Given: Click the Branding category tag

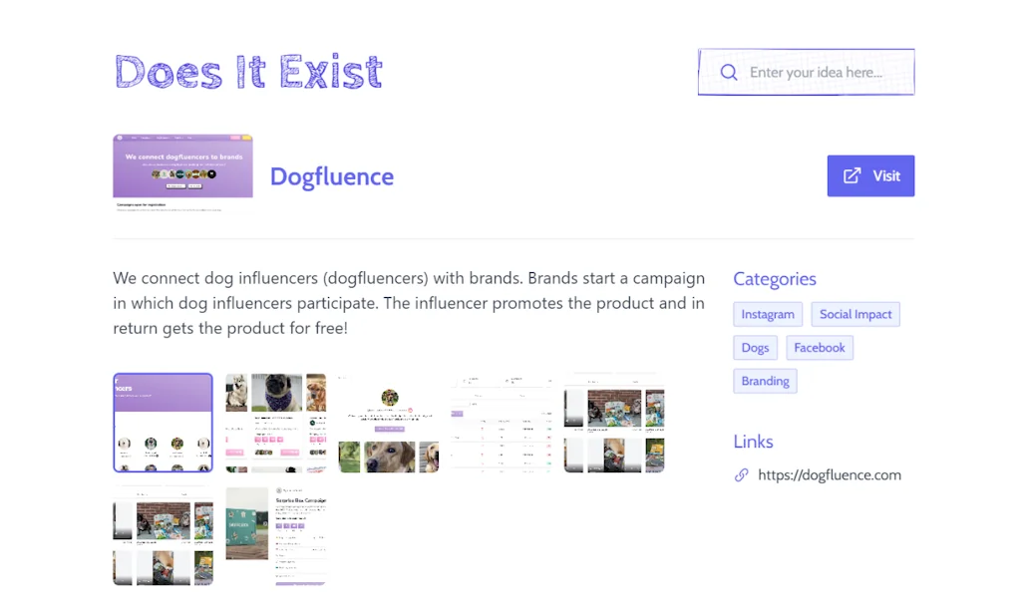Looking at the screenshot, I should coord(765,381).
